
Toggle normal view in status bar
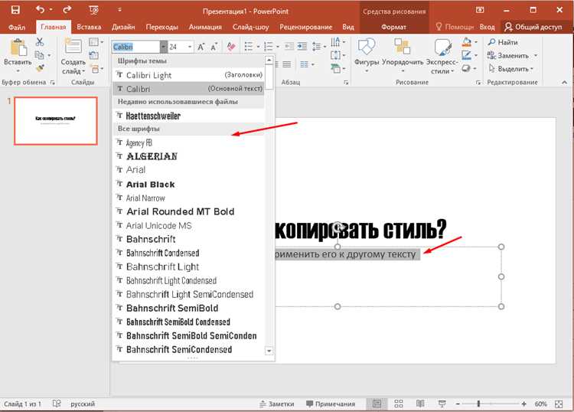tap(377, 404)
